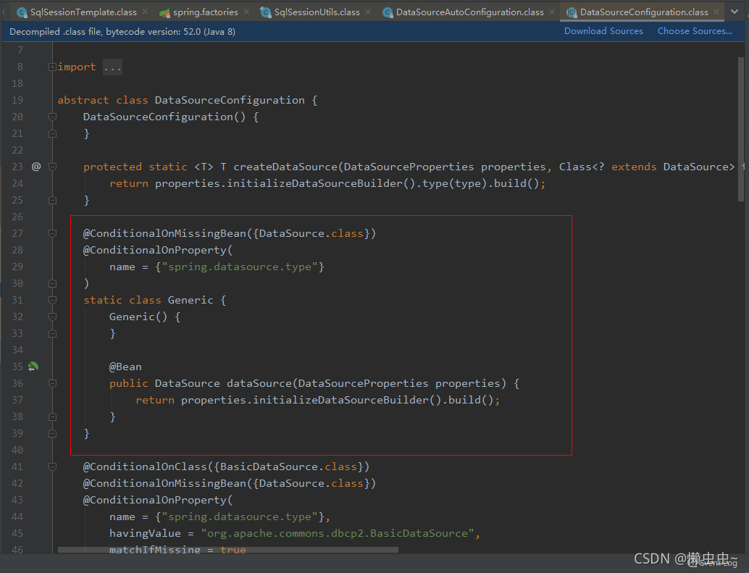Click the DataSourceConfiguration.class tab file icon
Image resolution: width=749 pixels, height=573 pixels.
[x=572, y=12]
